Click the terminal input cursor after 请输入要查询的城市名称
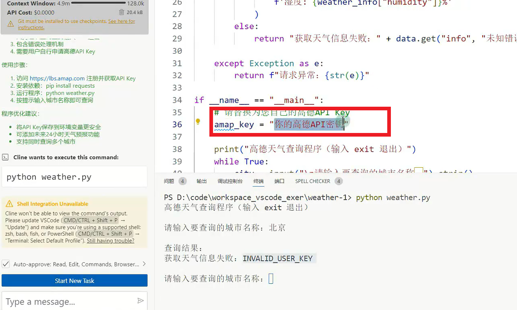The image size is (517, 310). pyautogui.click(x=271, y=278)
